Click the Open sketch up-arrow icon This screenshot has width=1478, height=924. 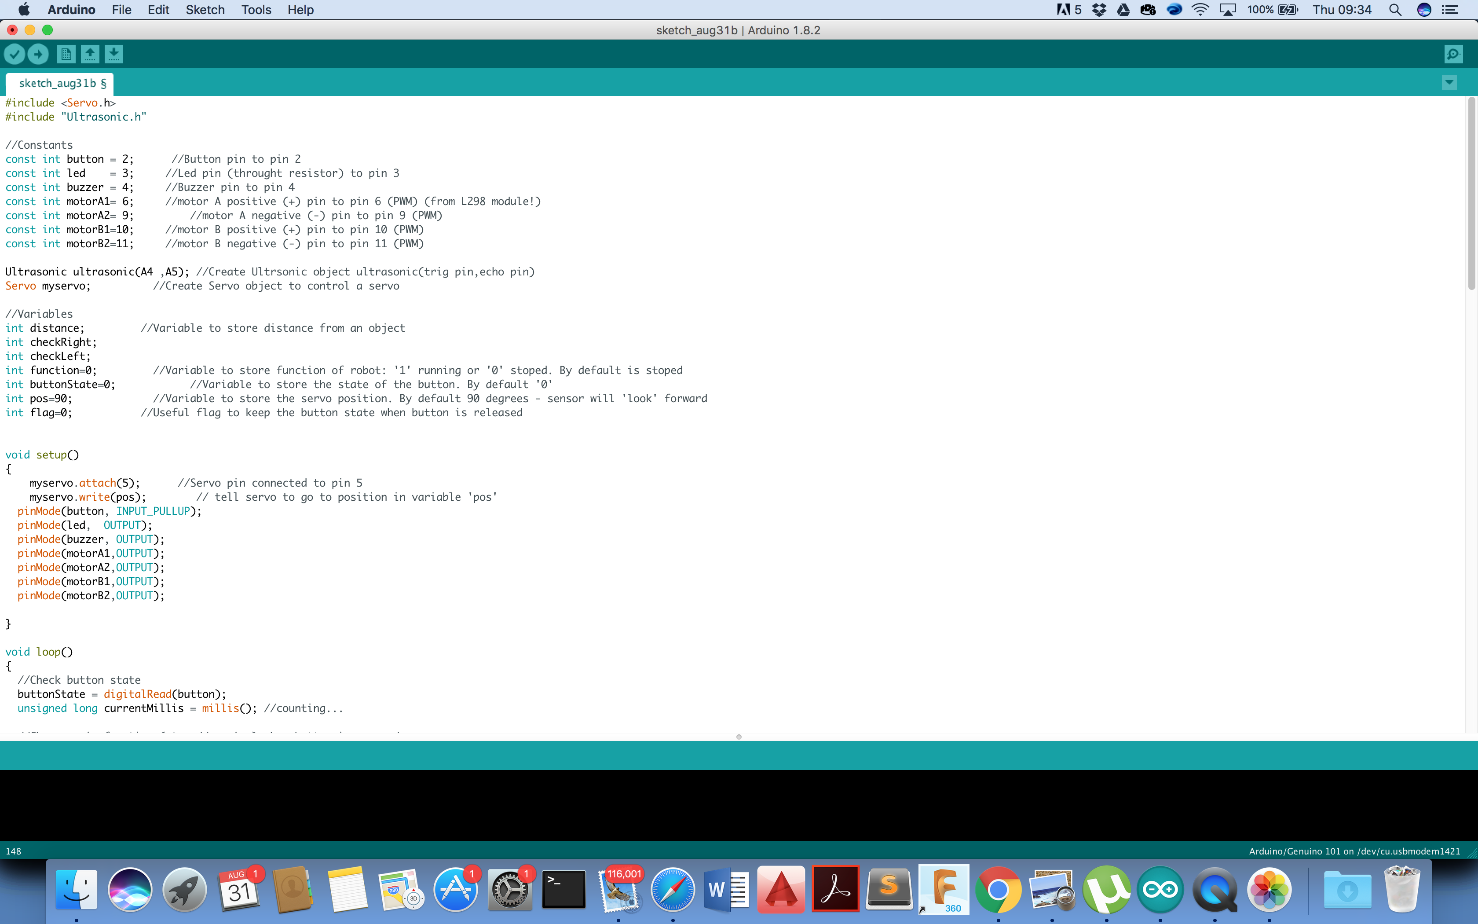[x=90, y=55]
